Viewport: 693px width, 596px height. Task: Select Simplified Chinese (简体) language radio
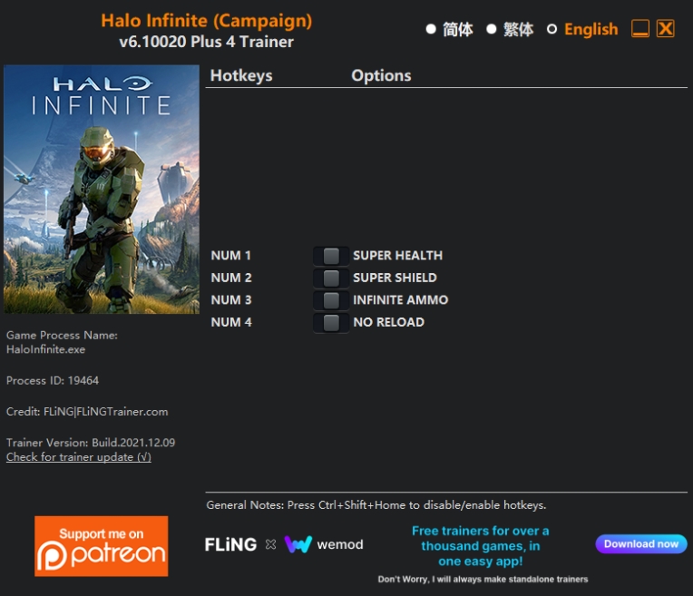(431, 29)
